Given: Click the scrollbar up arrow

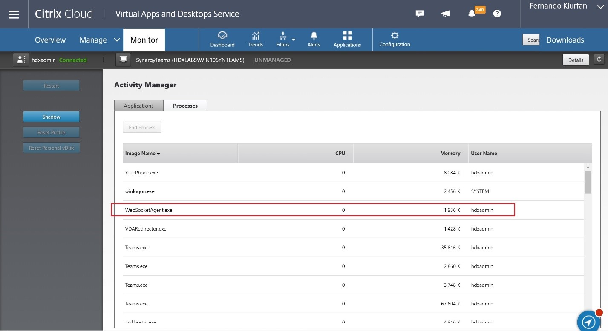Looking at the screenshot, I should pyautogui.click(x=588, y=167).
